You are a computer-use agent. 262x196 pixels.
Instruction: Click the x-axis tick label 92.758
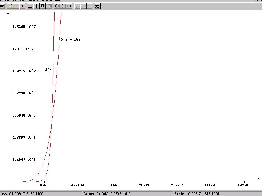click(x=177, y=185)
